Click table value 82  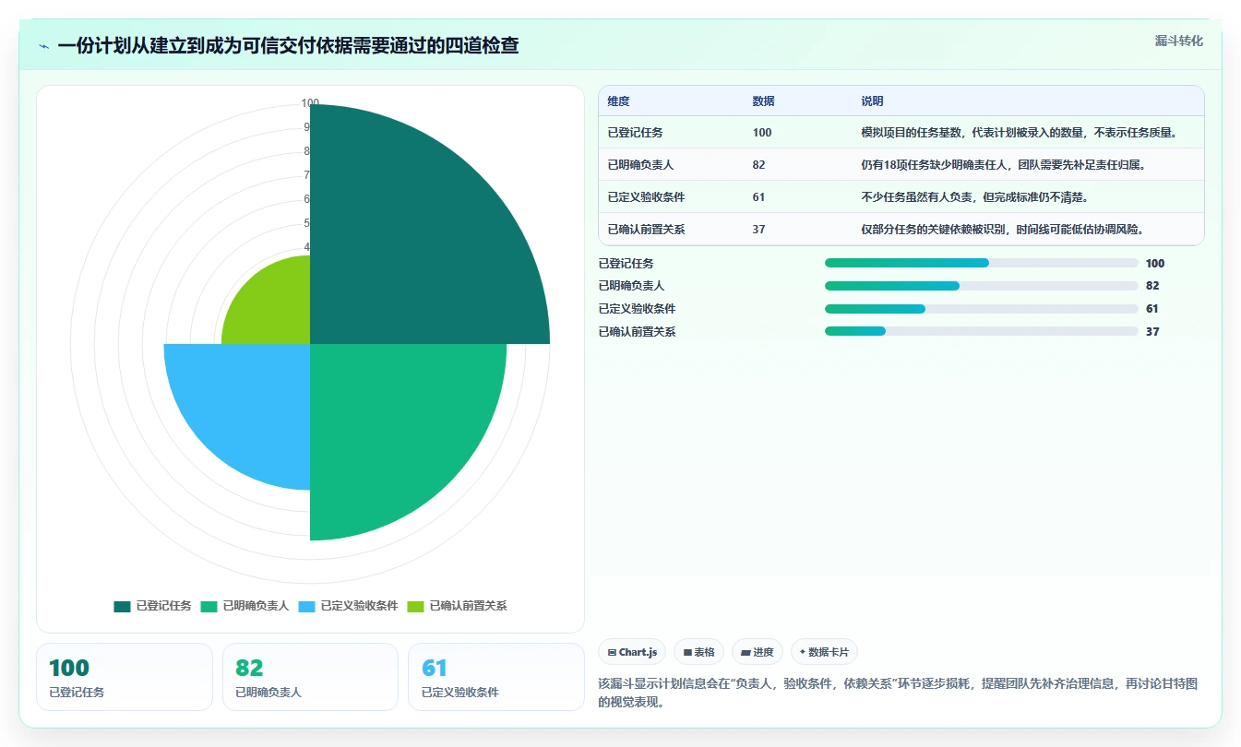click(x=758, y=165)
